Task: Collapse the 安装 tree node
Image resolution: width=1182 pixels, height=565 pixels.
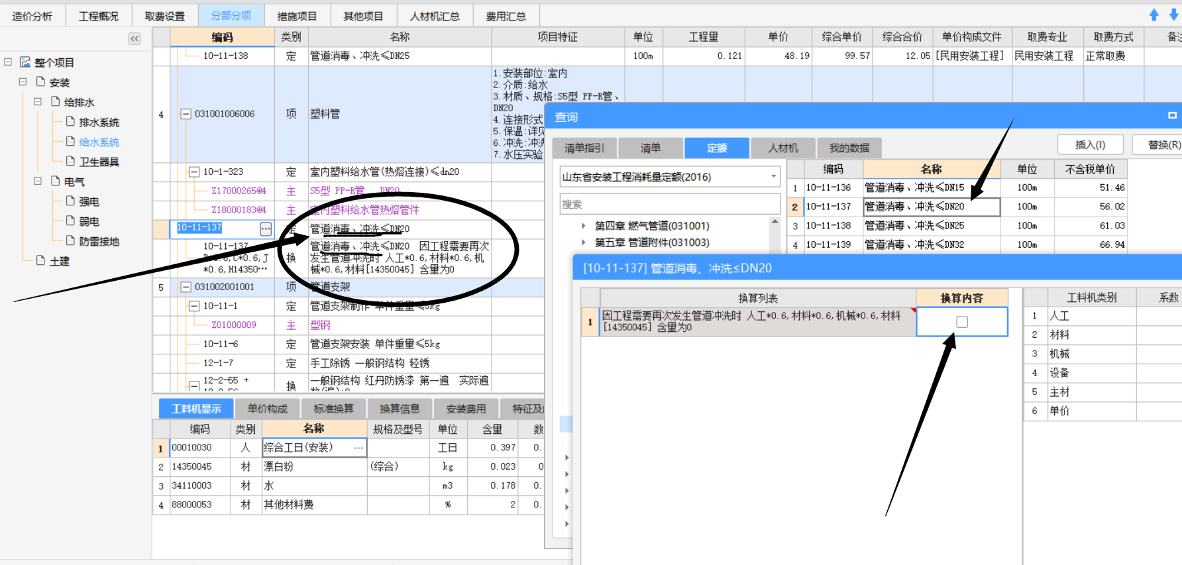Action: click(23, 81)
